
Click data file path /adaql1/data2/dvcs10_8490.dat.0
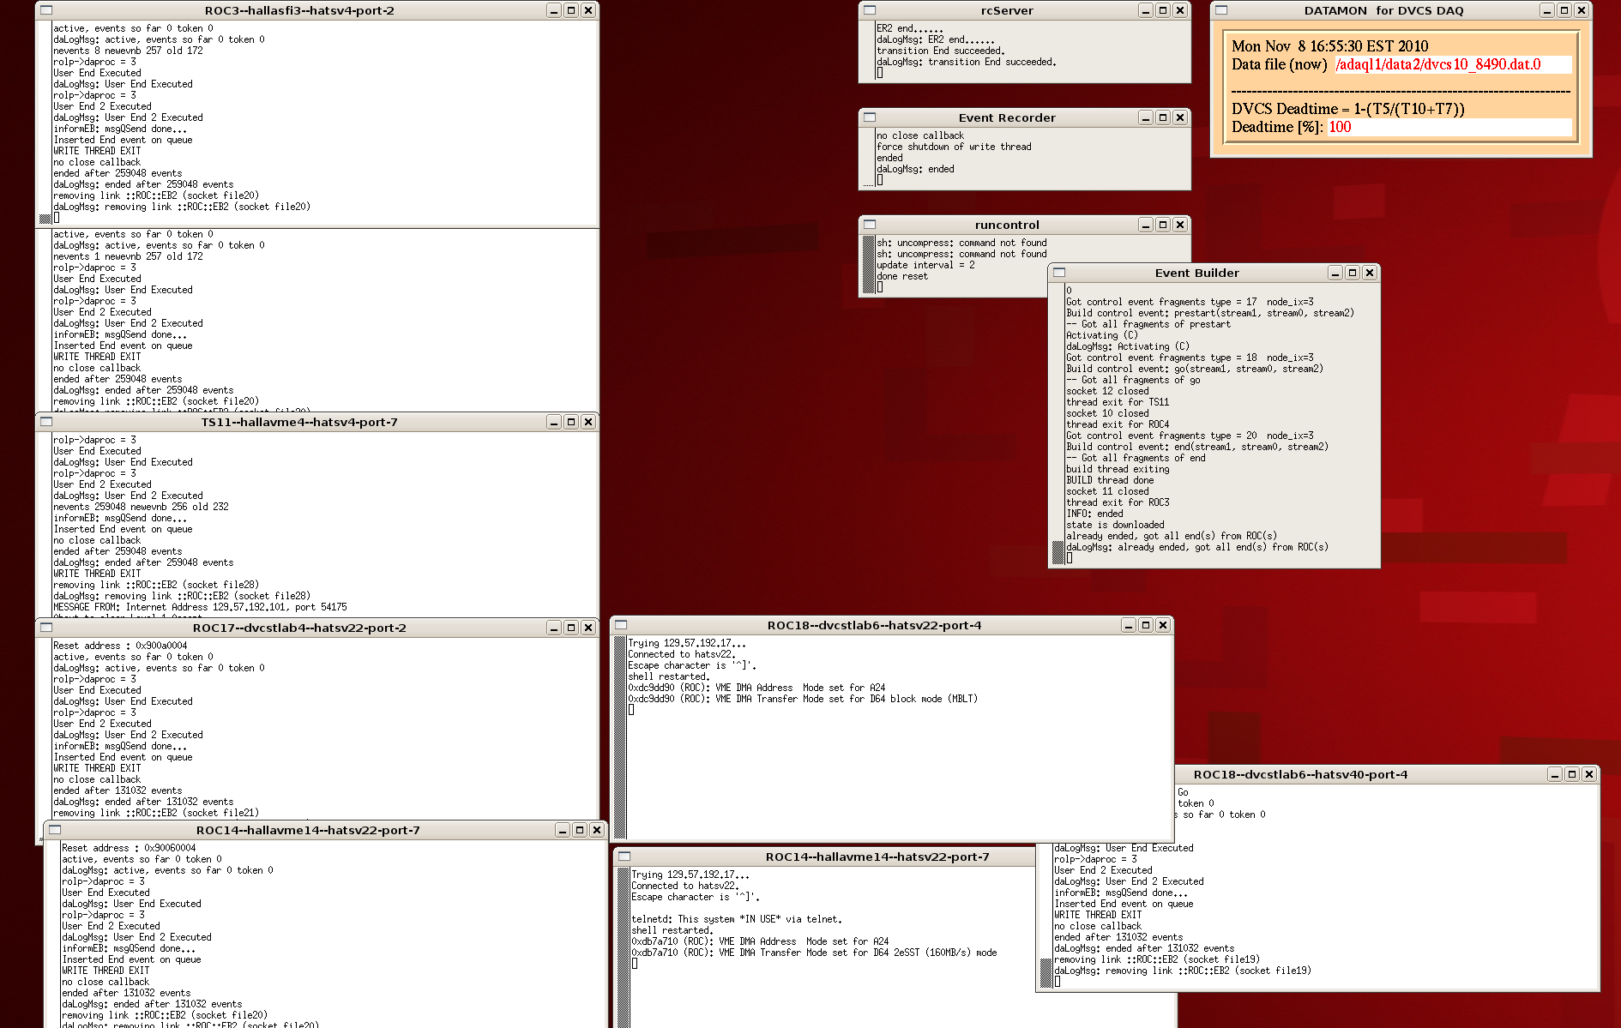[1437, 64]
